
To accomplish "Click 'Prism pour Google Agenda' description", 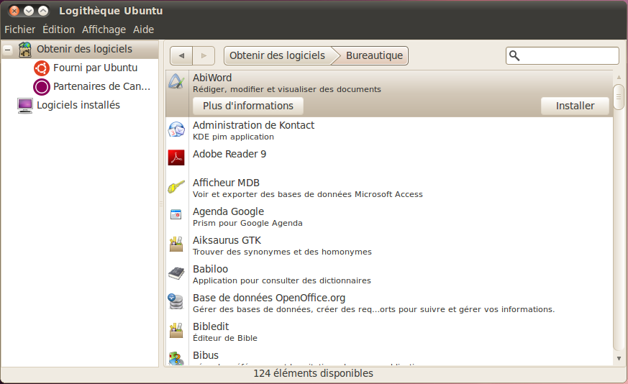I will 247,224.
